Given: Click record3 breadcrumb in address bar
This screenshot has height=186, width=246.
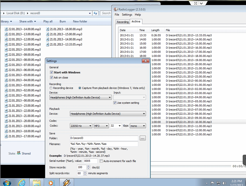Looking at the screenshot, I should click(x=35, y=13).
